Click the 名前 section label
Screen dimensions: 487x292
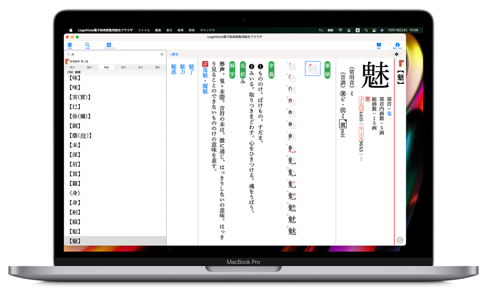[x=243, y=70]
